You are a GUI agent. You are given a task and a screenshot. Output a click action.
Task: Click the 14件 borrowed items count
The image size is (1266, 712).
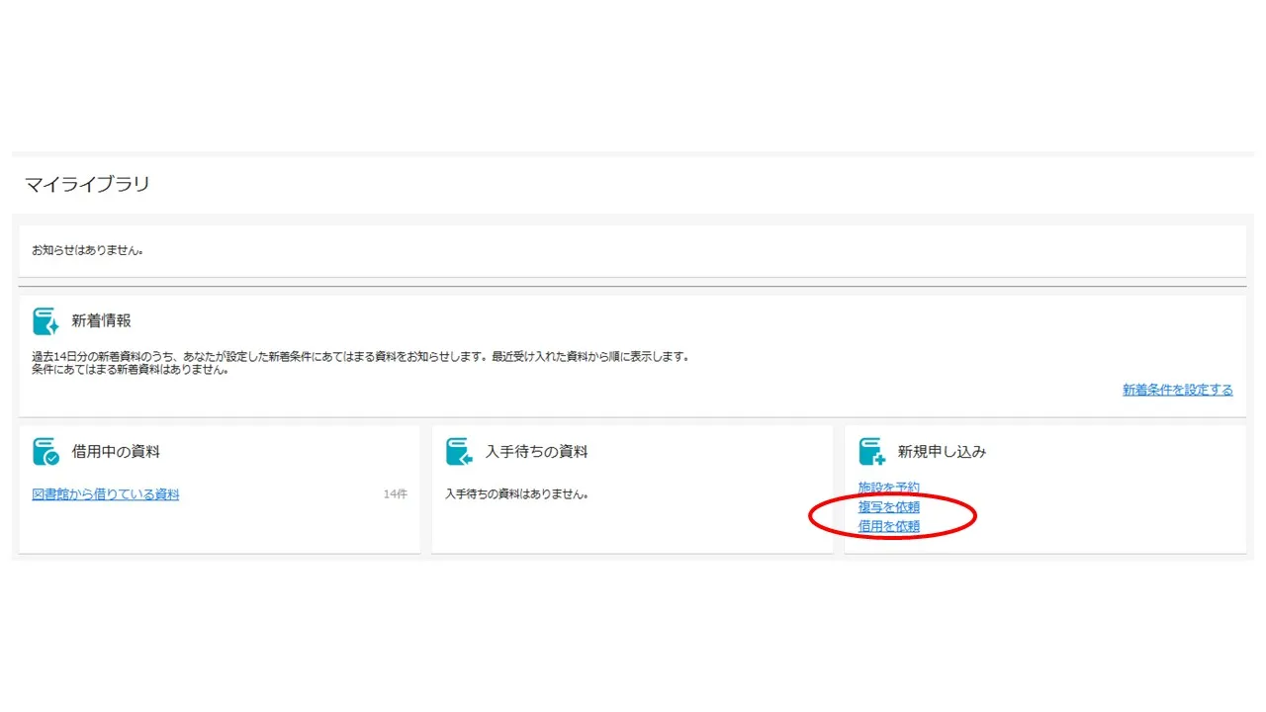[x=395, y=494]
